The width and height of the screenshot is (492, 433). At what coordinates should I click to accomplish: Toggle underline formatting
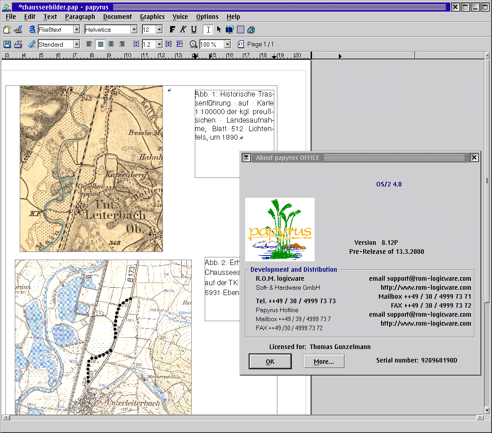click(193, 30)
